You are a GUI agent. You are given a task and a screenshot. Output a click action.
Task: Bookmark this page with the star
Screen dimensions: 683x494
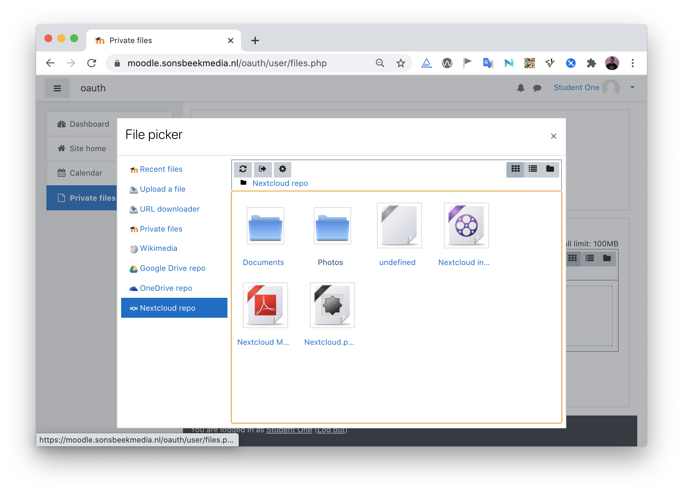pyautogui.click(x=401, y=63)
